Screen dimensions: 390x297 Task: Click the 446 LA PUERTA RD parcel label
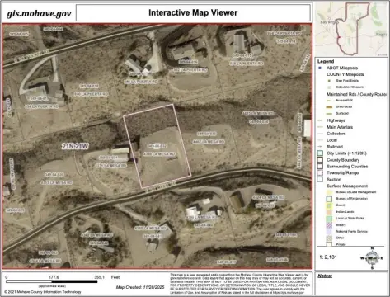(x=141, y=82)
